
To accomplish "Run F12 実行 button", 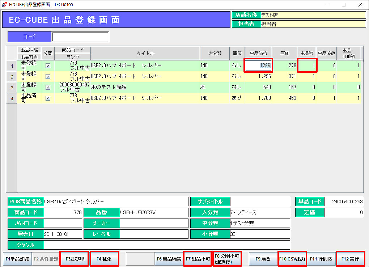I will pos(350,259).
